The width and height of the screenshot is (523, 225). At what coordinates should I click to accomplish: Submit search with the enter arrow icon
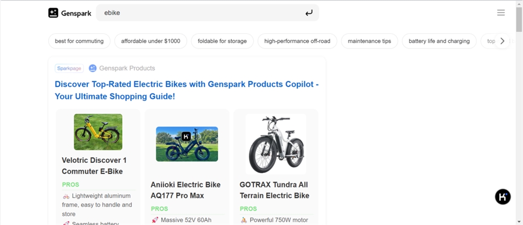coord(309,13)
